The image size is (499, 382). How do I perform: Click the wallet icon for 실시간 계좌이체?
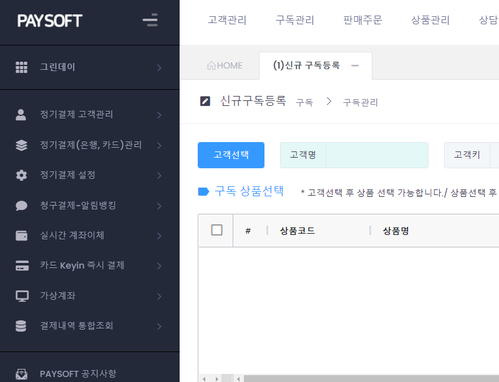tap(21, 236)
